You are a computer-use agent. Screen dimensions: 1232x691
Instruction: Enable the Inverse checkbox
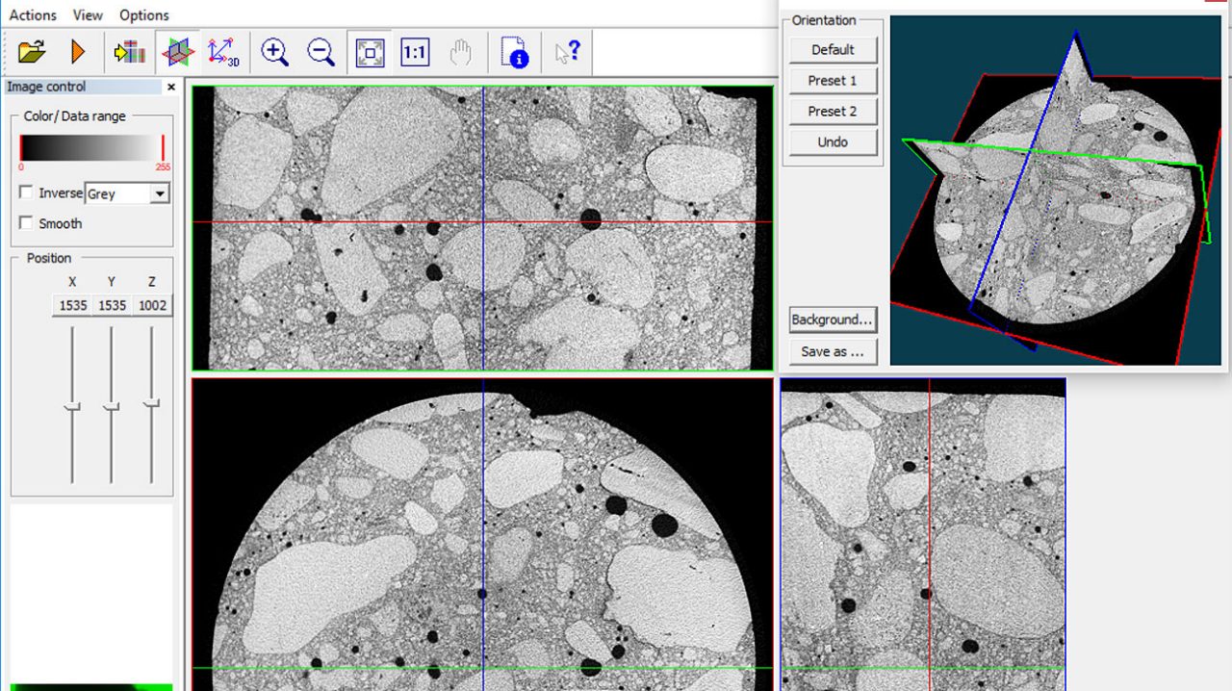[26, 192]
